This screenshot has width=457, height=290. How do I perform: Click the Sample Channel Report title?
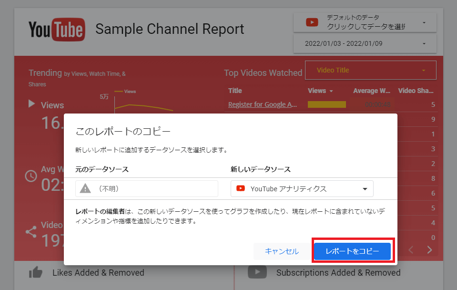pyautogui.click(x=170, y=29)
